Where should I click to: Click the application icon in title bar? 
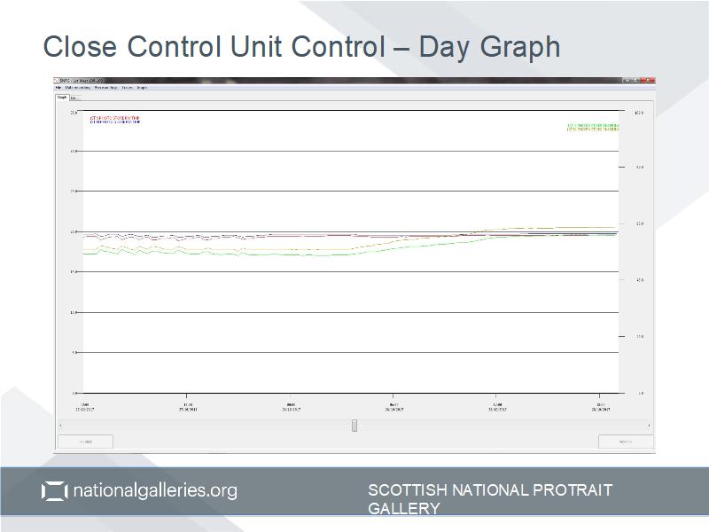click(x=58, y=81)
